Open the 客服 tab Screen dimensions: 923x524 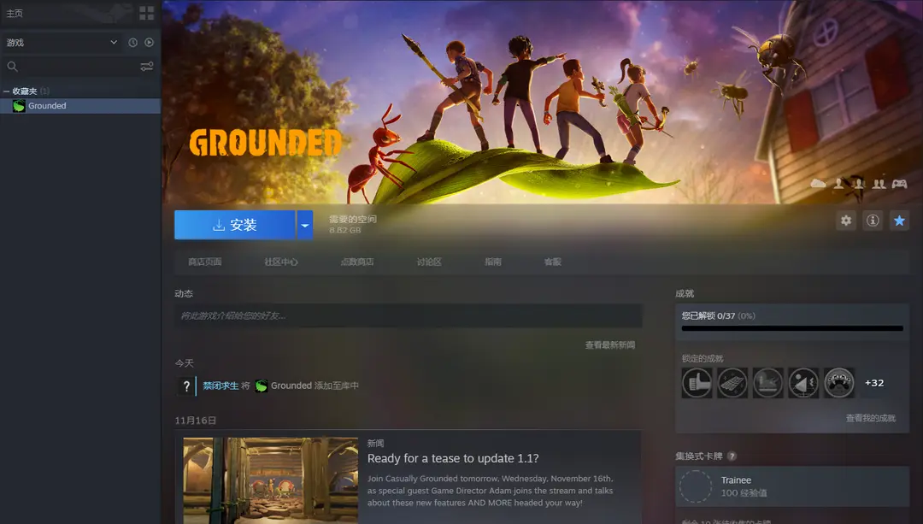pyautogui.click(x=552, y=262)
